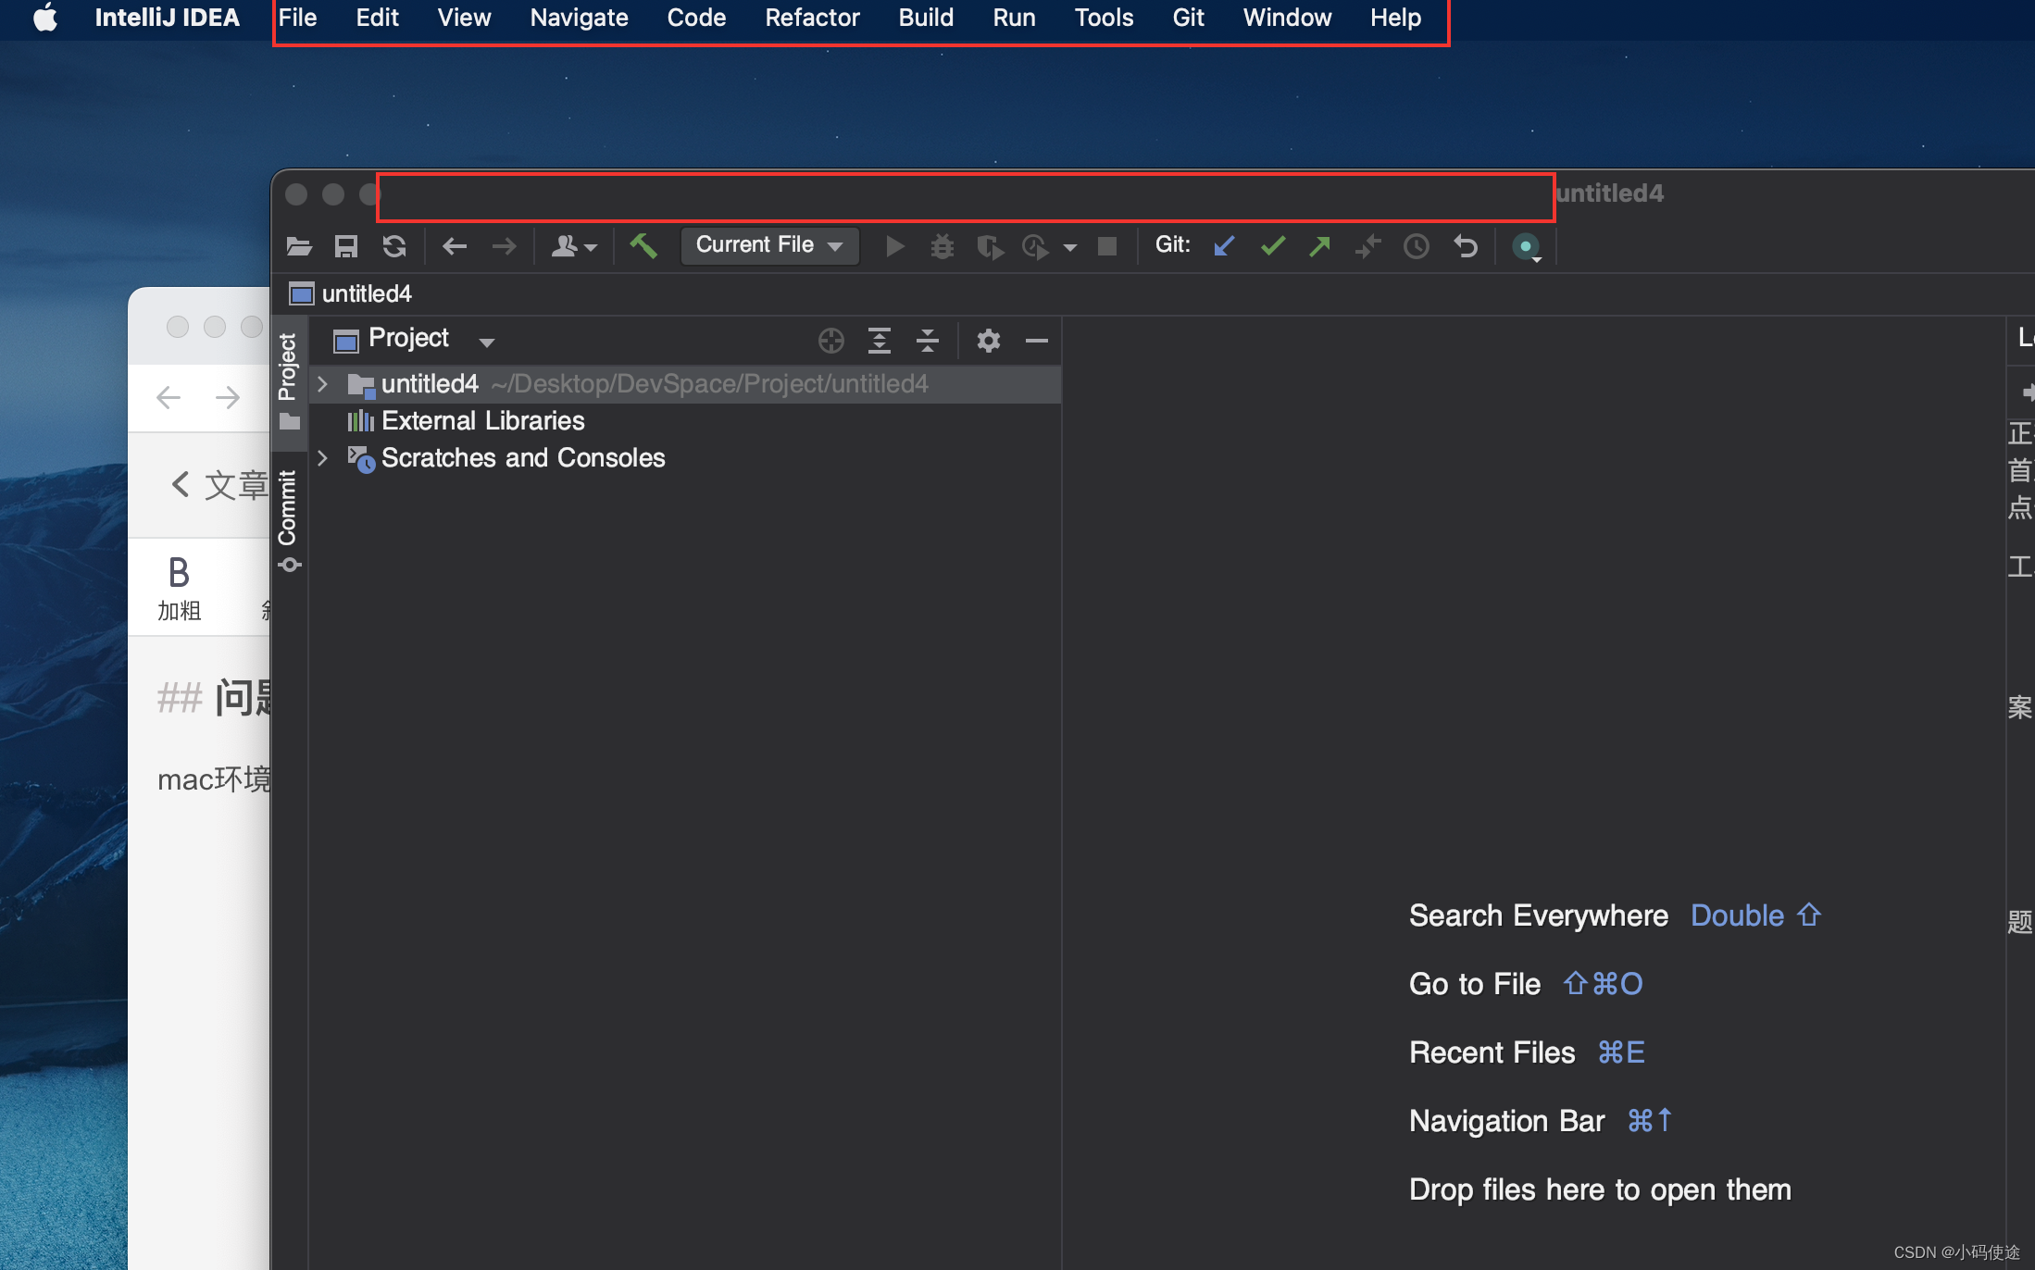Click the Back navigation arrow in IDE toolbar
Image resolution: width=2035 pixels, height=1270 pixels.
pyautogui.click(x=455, y=246)
